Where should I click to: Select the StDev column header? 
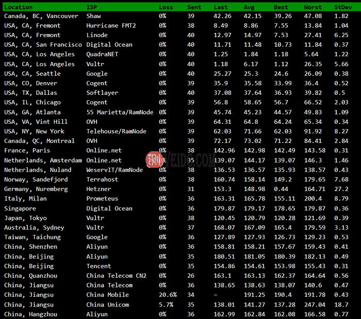click(342, 7)
